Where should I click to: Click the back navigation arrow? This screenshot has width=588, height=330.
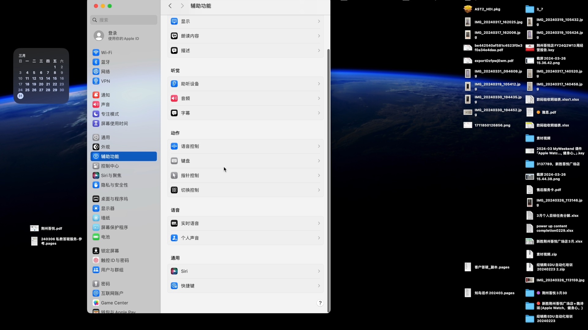point(170,5)
